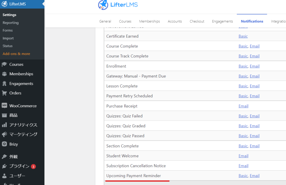Open the LifterLMS admin menu item
The height and width of the screenshot is (185, 286).
click(x=22, y=4)
